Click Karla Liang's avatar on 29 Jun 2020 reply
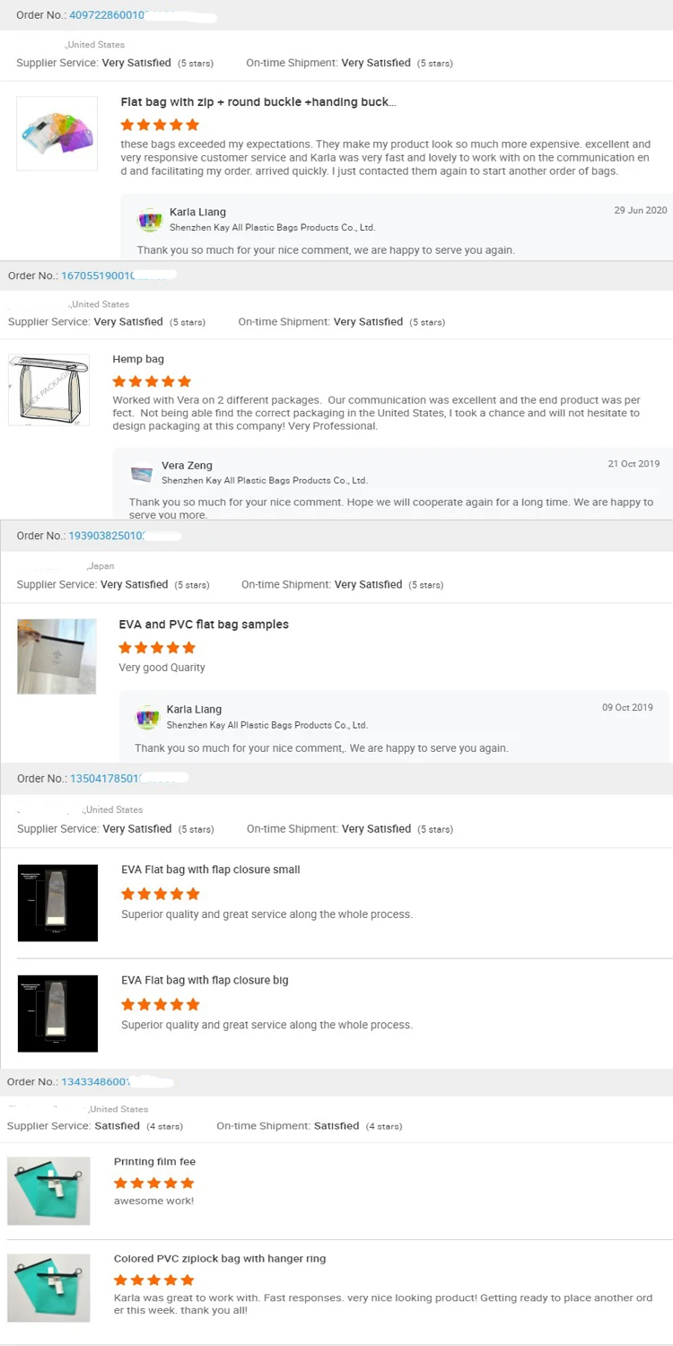This screenshot has width=673, height=1346. coord(150,220)
